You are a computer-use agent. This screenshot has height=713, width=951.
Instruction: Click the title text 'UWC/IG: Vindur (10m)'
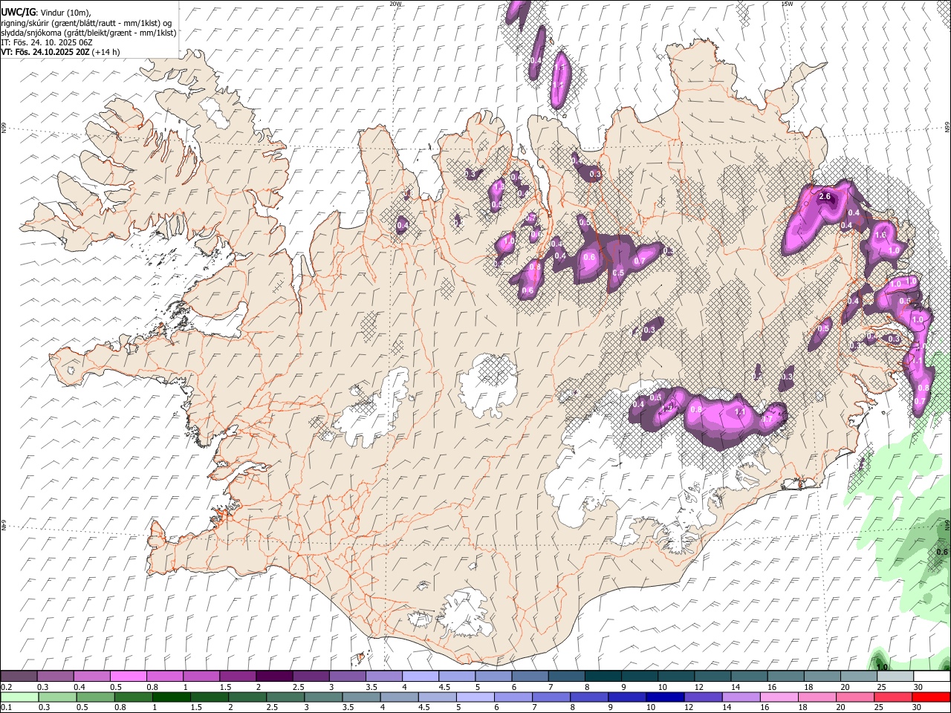(x=46, y=13)
